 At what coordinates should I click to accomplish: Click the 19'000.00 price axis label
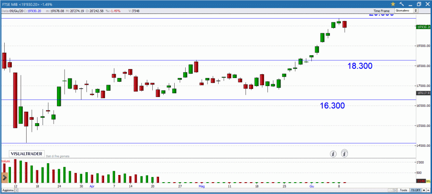(x=424, y=46)
